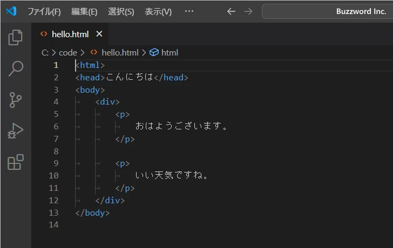This screenshot has width=393, height=248.
Task: Click line number 1 in gutter
Action: click(56, 65)
